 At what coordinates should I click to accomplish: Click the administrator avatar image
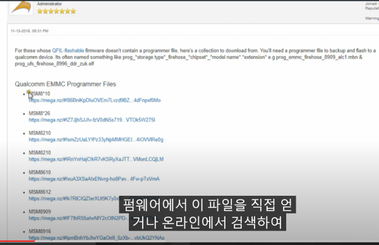[x=21, y=7]
